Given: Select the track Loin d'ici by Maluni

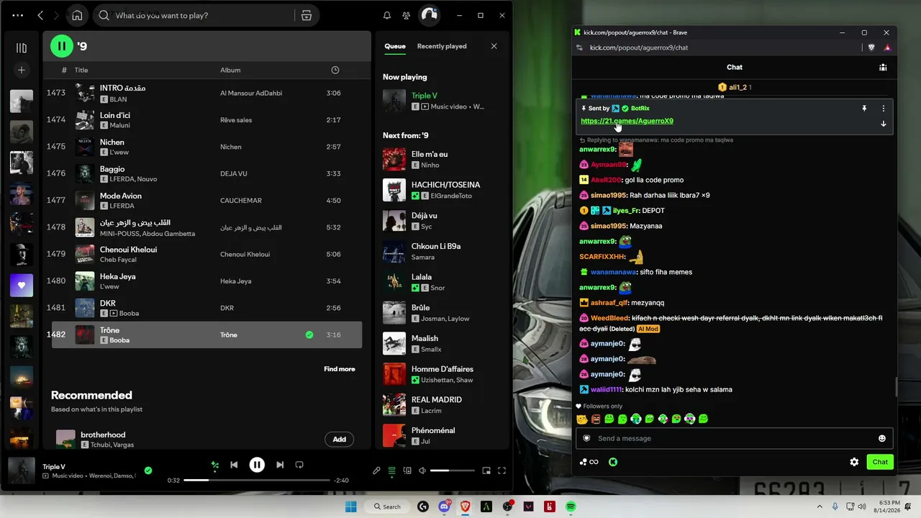Looking at the screenshot, I should 205,119.
